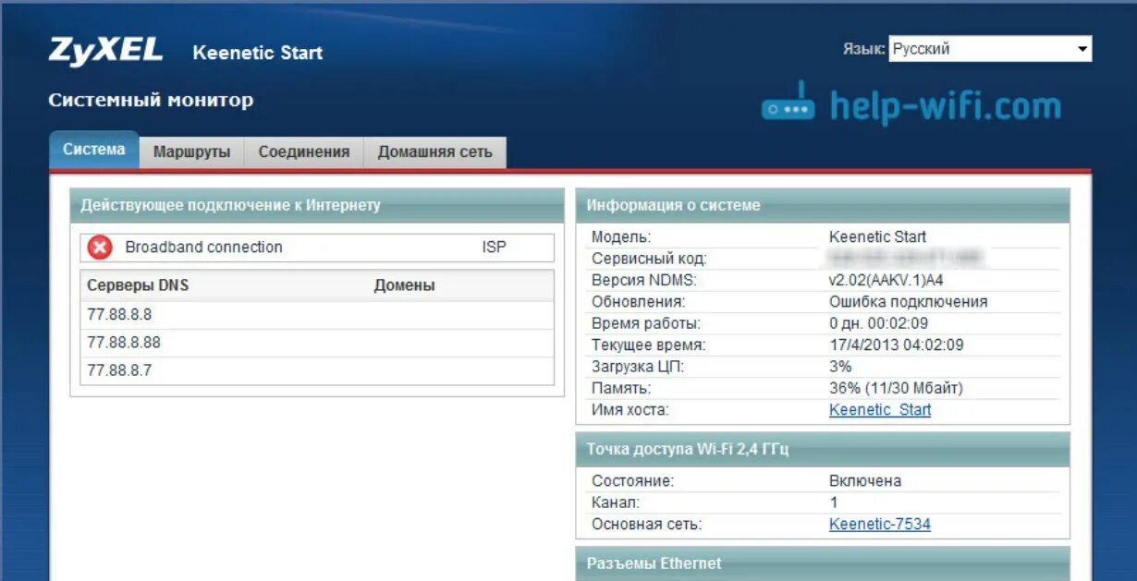This screenshot has width=1137, height=581.
Task: Switch to the Система tab
Action: (93, 150)
